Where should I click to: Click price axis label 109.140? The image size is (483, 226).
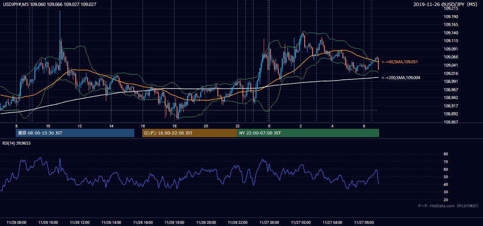(450, 33)
